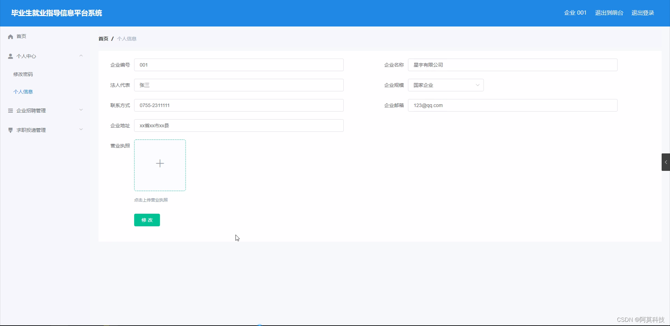Select 个人信息 in the sidebar
The image size is (670, 326).
coord(23,92)
